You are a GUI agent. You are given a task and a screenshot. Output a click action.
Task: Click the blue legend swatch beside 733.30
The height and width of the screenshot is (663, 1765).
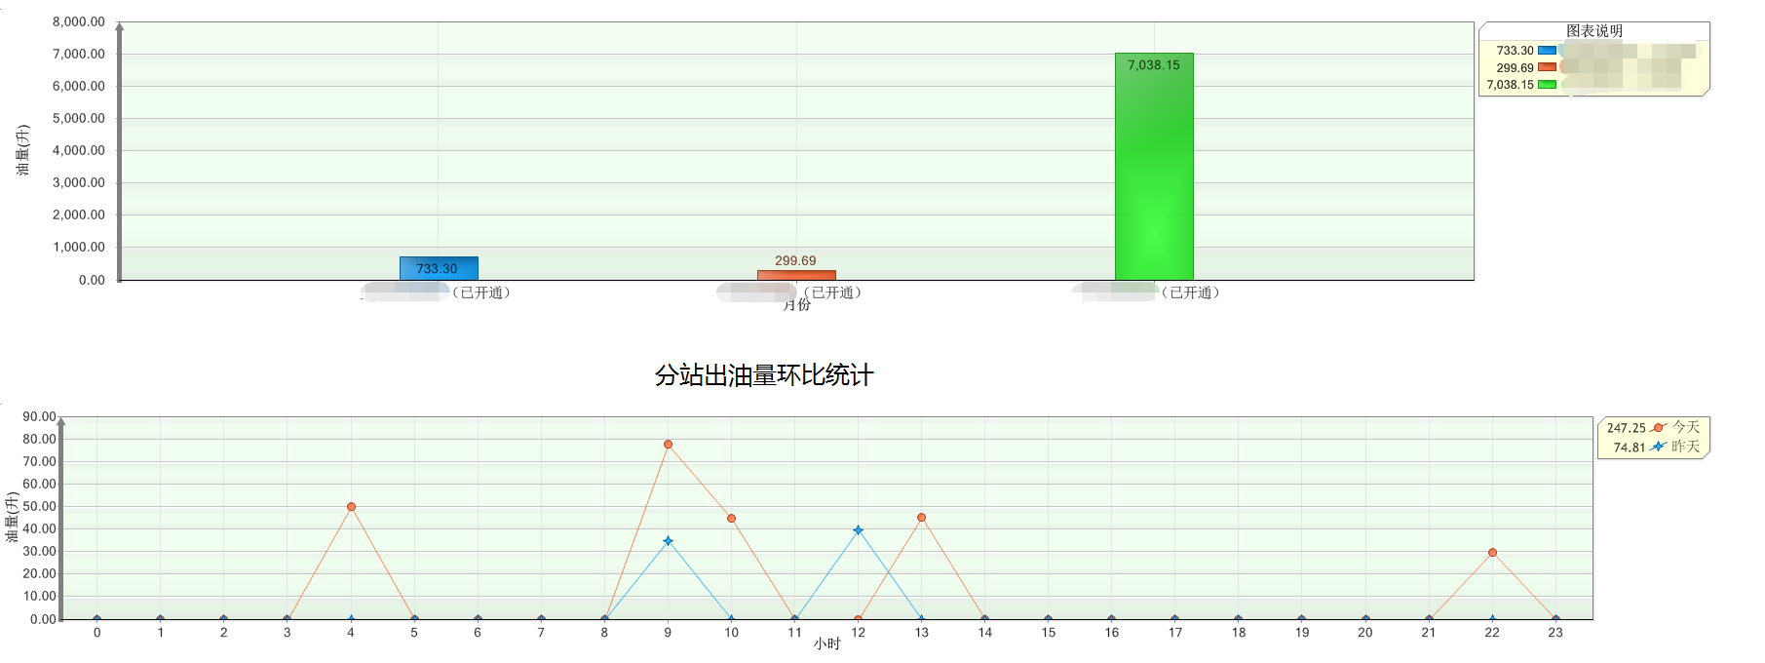click(x=1547, y=51)
